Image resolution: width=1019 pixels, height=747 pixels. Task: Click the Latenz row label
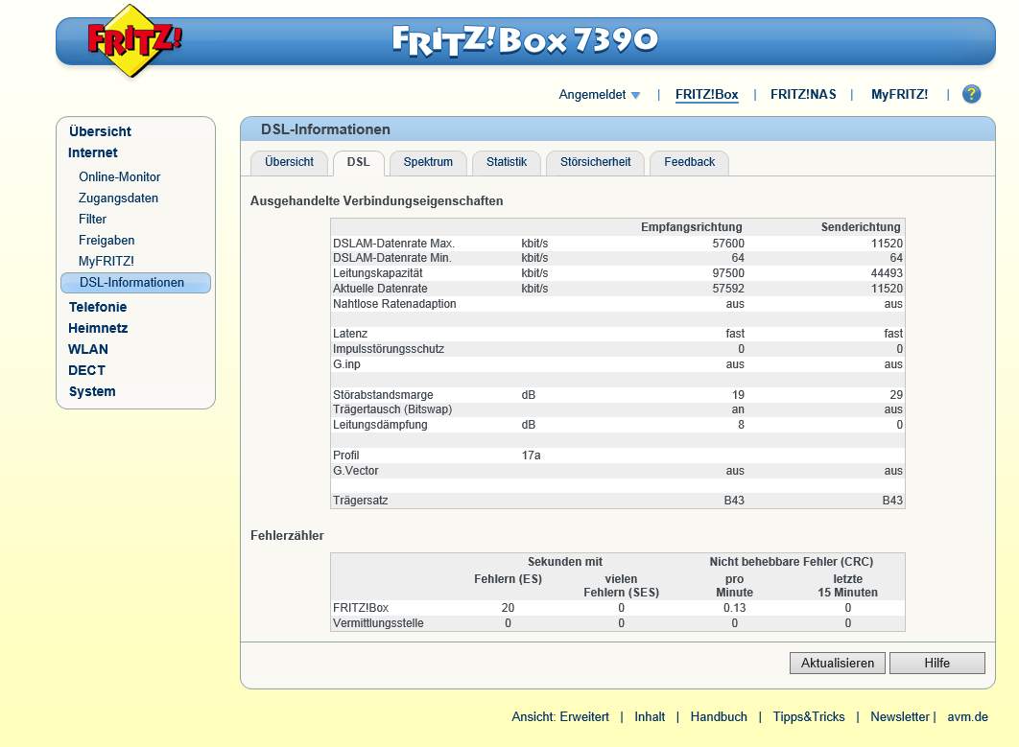click(350, 334)
